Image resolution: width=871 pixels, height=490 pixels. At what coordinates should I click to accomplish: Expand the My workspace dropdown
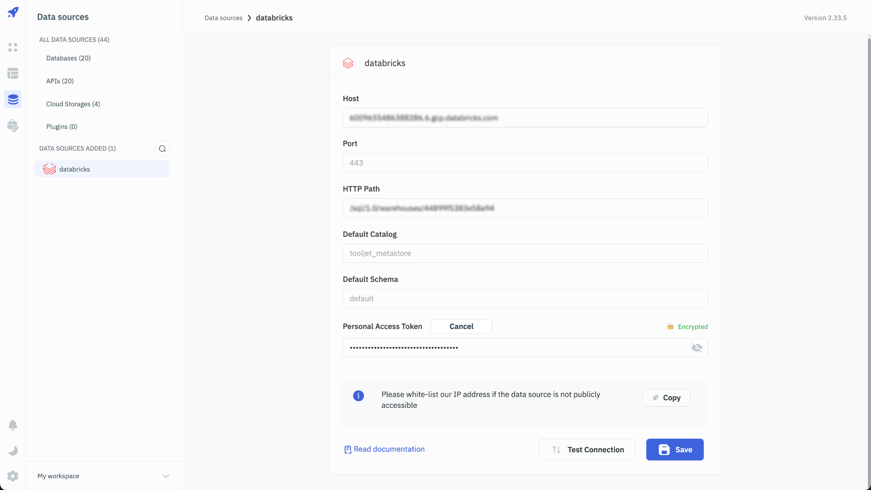click(x=166, y=476)
